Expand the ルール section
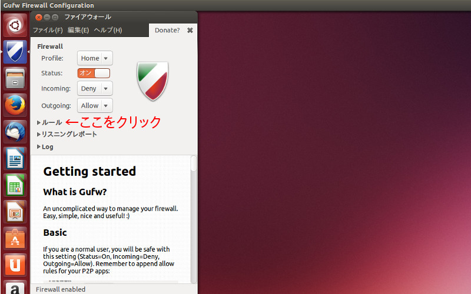Image resolution: width=471 pixels, height=294 pixels. tap(49, 122)
